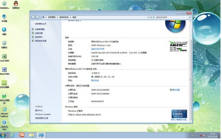Click the blue online support website link
The height and width of the screenshot is (139, 222).
tap(95, 80)
